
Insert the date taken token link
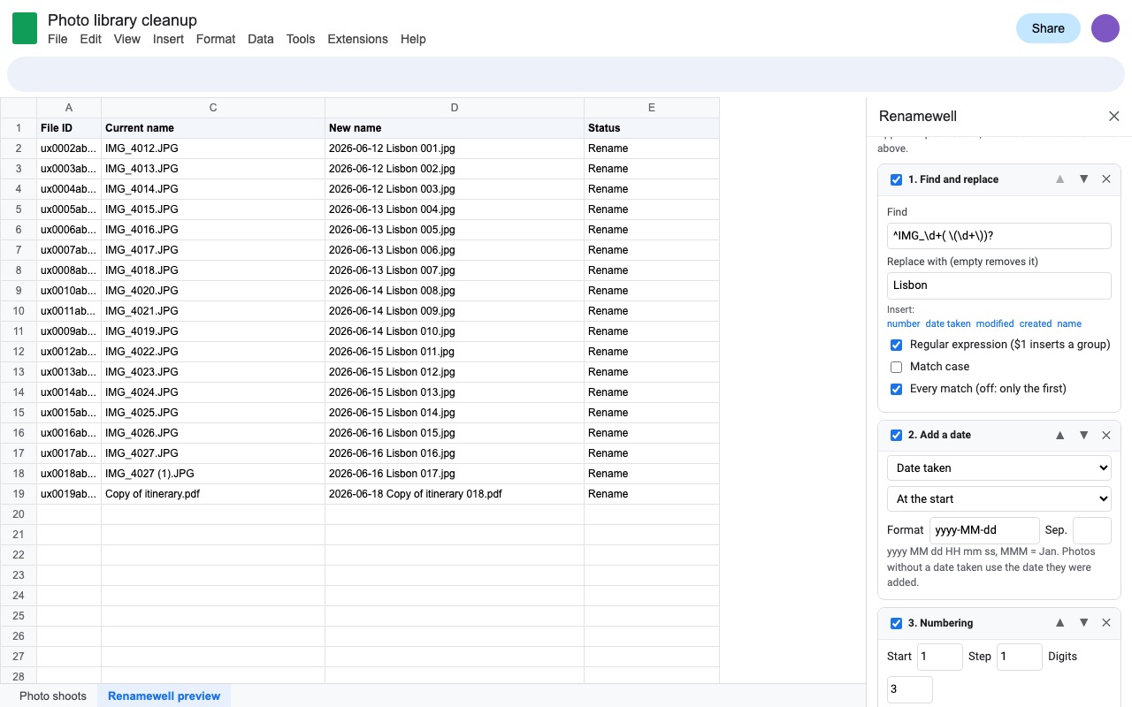948,323
